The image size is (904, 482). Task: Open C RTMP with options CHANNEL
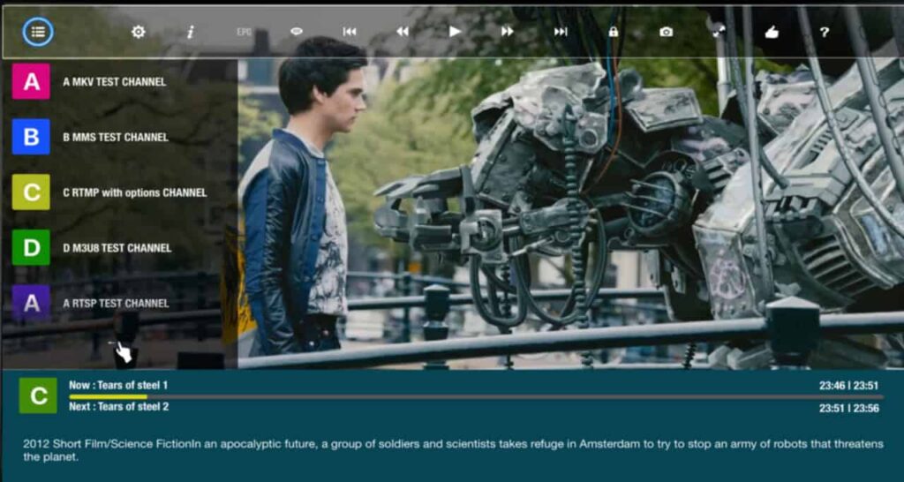pyautogui.click(x=135, y=192)
